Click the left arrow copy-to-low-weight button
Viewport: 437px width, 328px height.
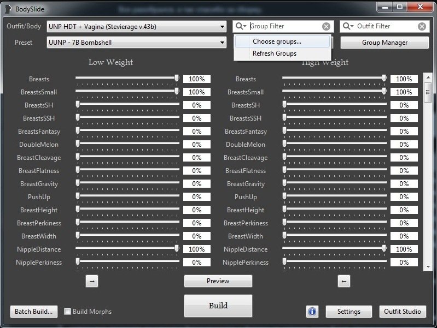pyautogui.click(x=343, y=281)
